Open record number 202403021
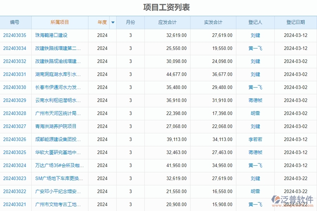 tap(14, 205)
